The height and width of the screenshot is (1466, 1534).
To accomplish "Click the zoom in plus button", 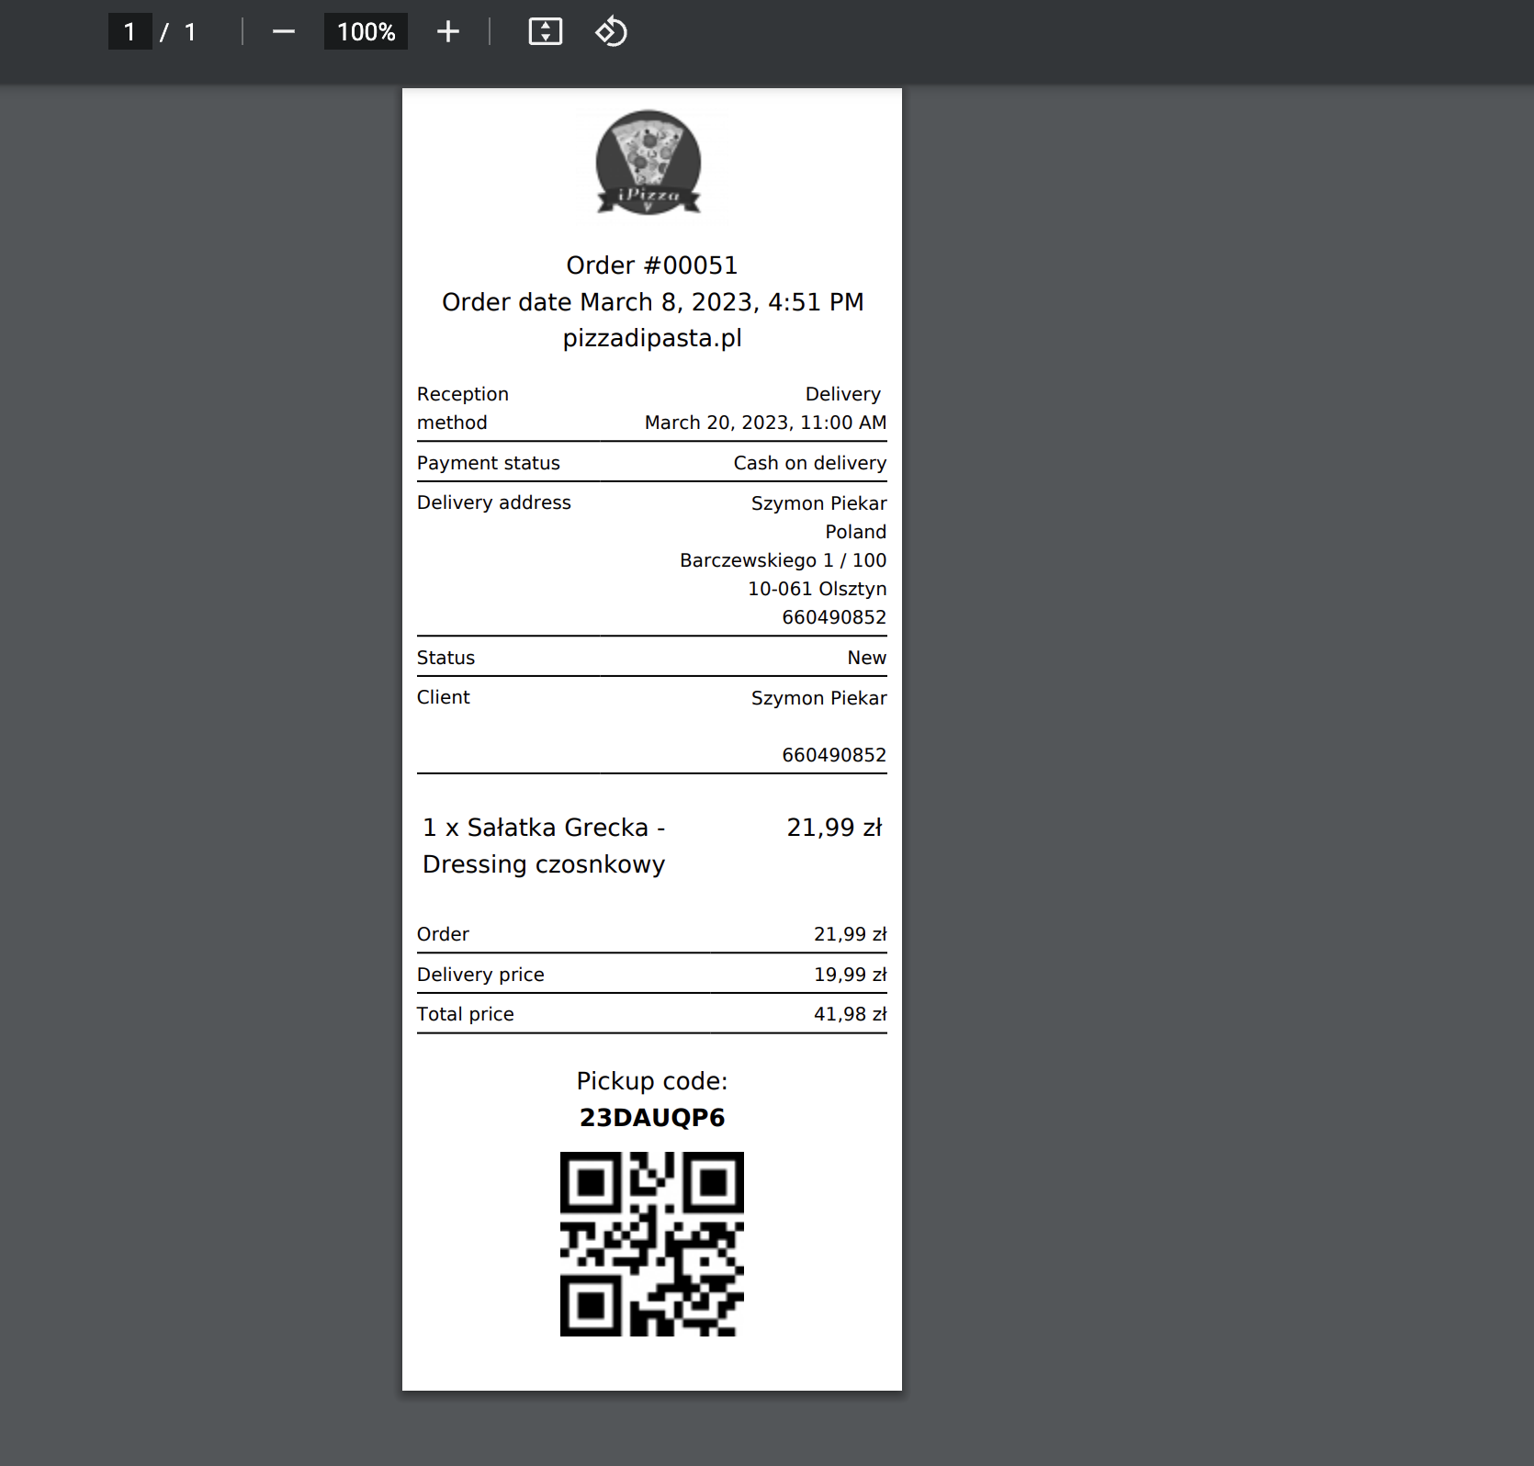I will tap(447, 32).
